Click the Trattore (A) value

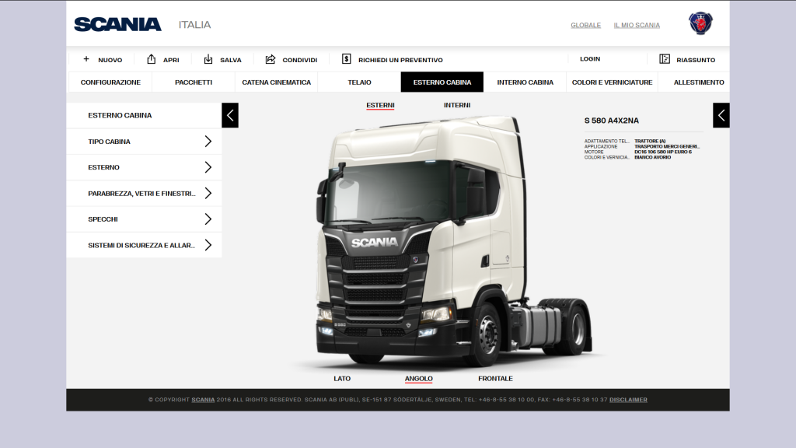[x=650, y=142]
